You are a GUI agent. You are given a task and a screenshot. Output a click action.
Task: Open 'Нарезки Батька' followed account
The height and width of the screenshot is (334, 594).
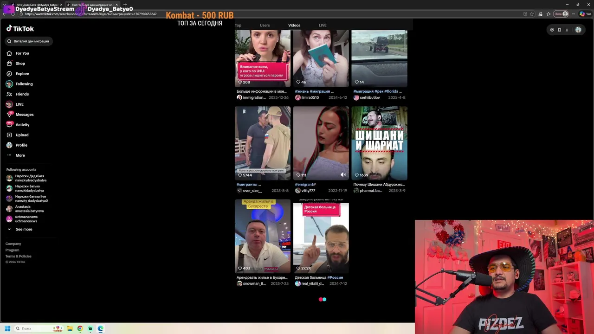click(x=25, y=188)
